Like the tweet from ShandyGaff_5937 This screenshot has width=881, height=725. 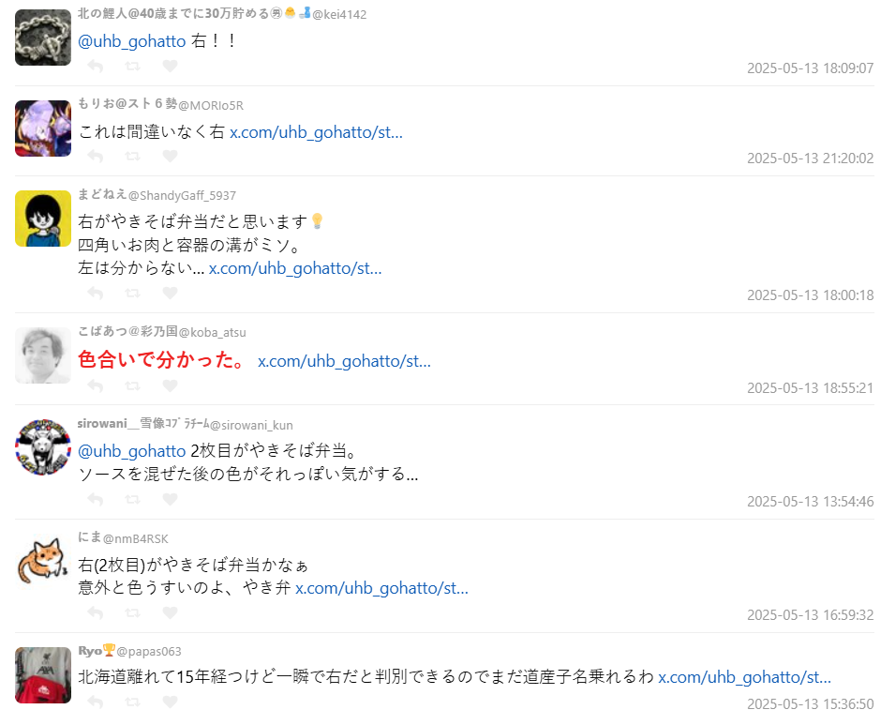coord(170,293)
